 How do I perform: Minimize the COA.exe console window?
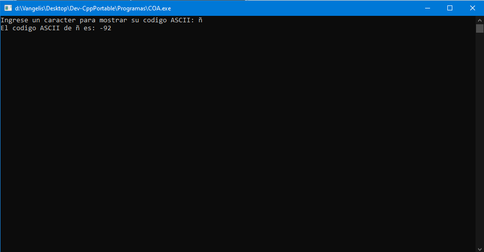click(428, 8)
